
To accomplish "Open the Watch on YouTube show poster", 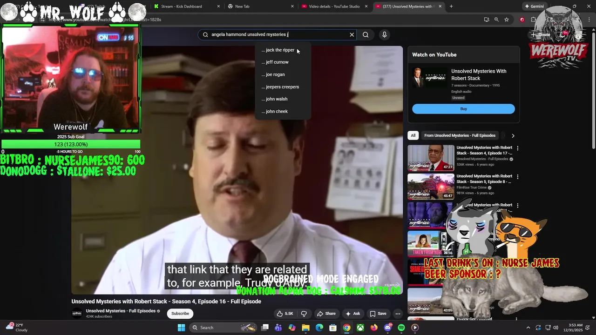I will pyautogui.click(x=429, y=78).
